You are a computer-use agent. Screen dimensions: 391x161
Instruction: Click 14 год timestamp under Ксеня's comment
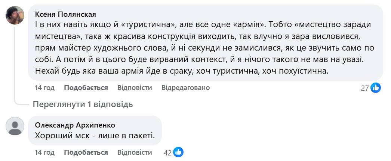click(44, 88)
